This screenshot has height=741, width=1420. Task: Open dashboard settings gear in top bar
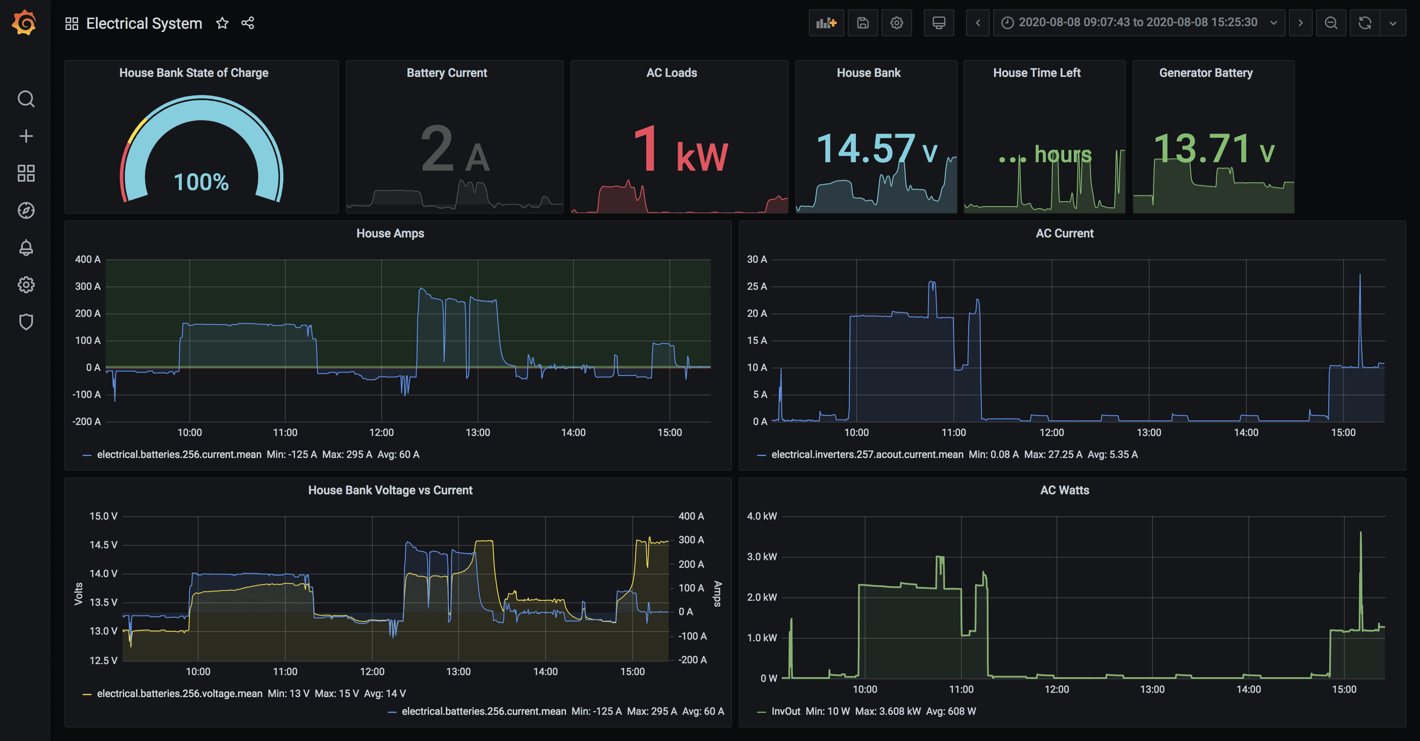pos(896,23)
